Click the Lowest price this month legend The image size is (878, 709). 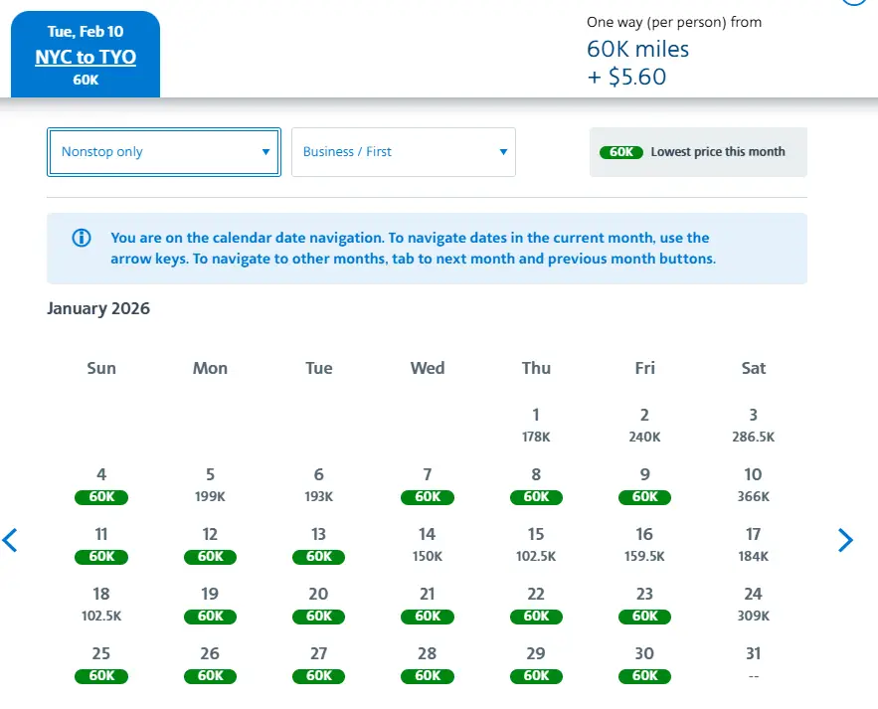[x=698, y=152]
